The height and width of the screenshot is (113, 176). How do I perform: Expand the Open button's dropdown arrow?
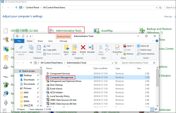pos(133,46)
